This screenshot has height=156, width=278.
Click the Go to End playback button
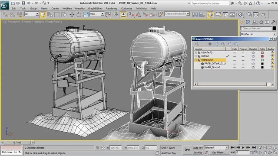(x=254, y=147)
